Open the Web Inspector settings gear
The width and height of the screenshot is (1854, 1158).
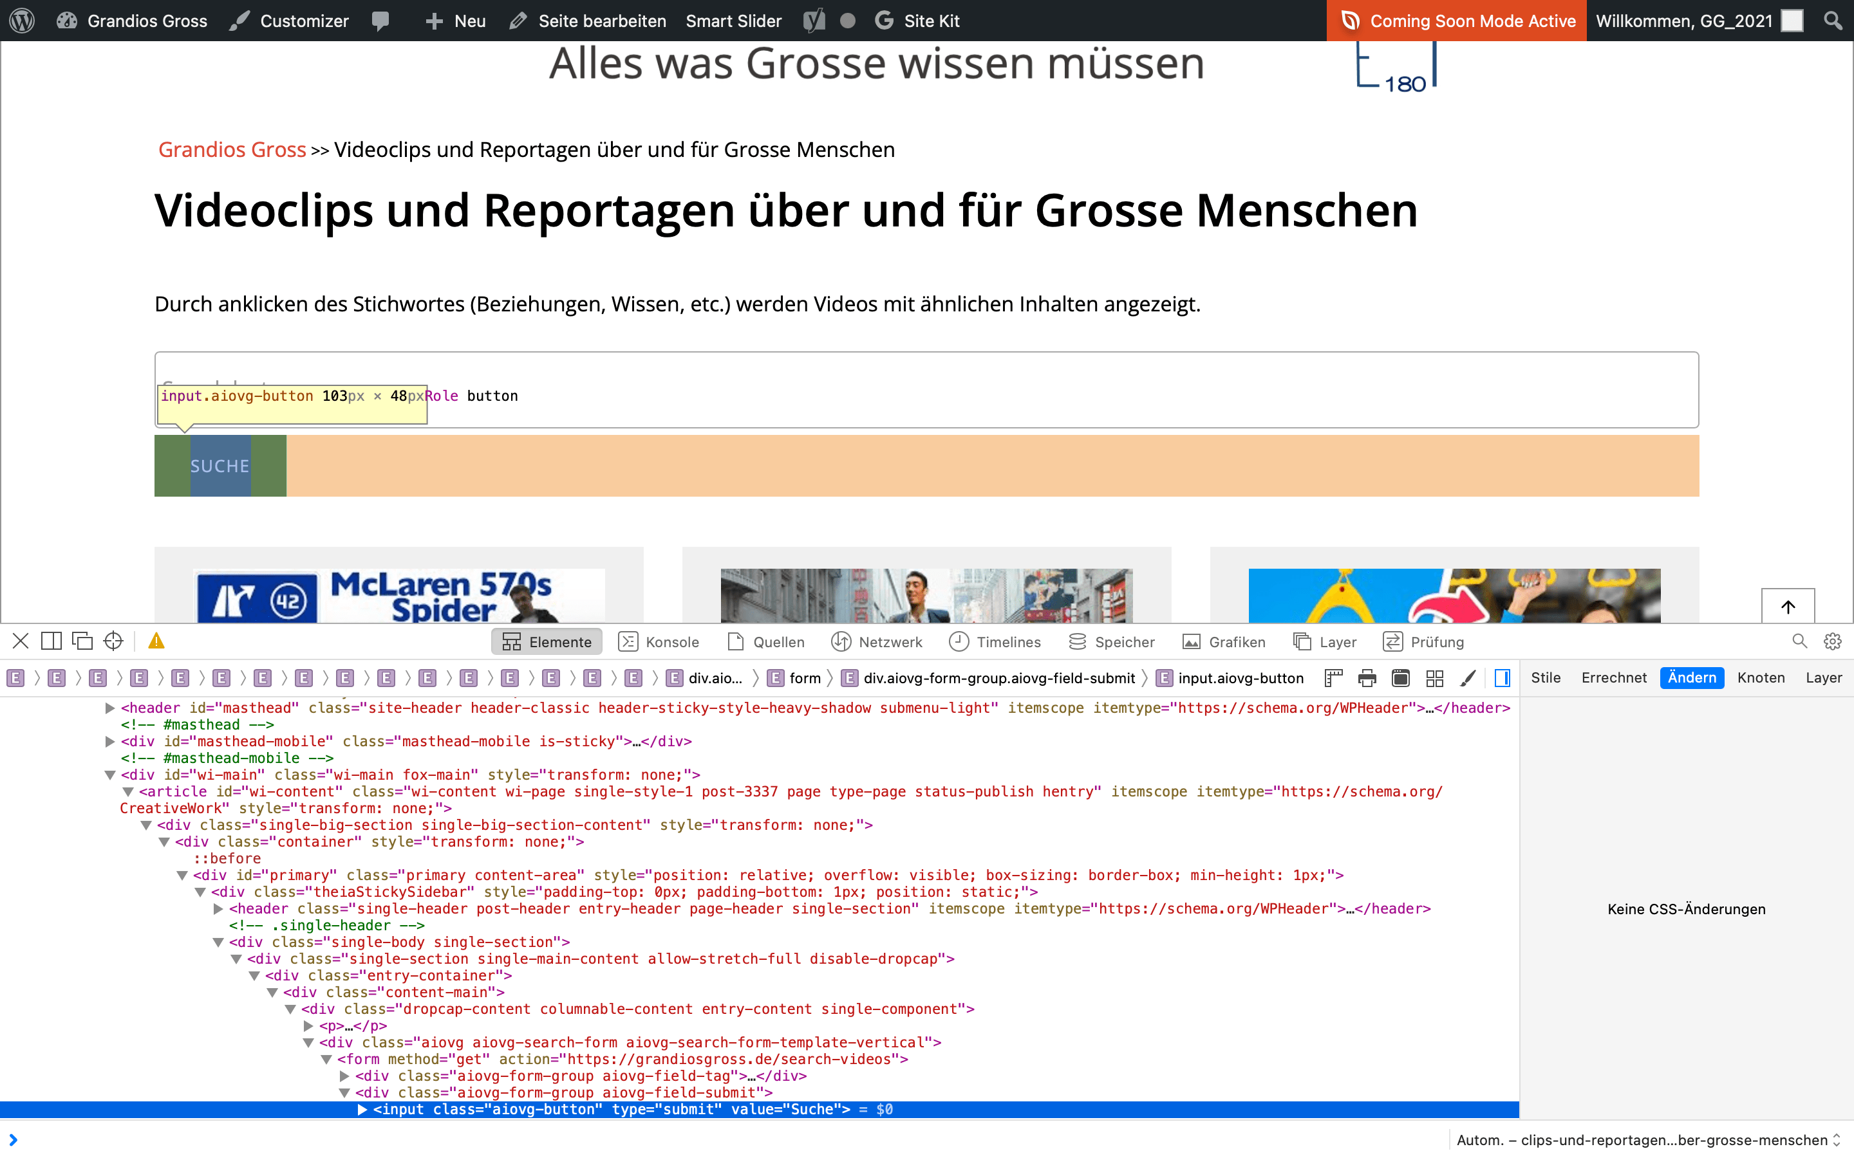(x=1833, y=641)
